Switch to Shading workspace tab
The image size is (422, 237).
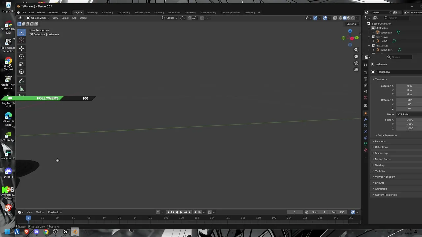[159, 13]
